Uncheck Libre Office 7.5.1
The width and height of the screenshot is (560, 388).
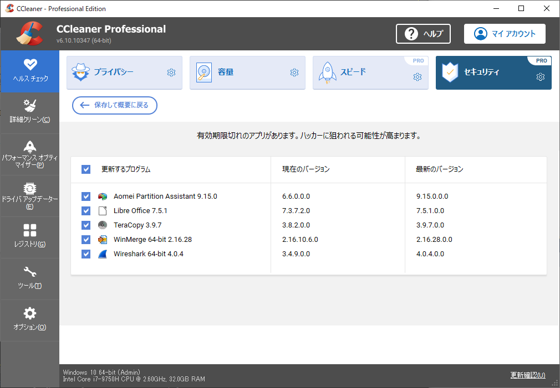point(86,211)
